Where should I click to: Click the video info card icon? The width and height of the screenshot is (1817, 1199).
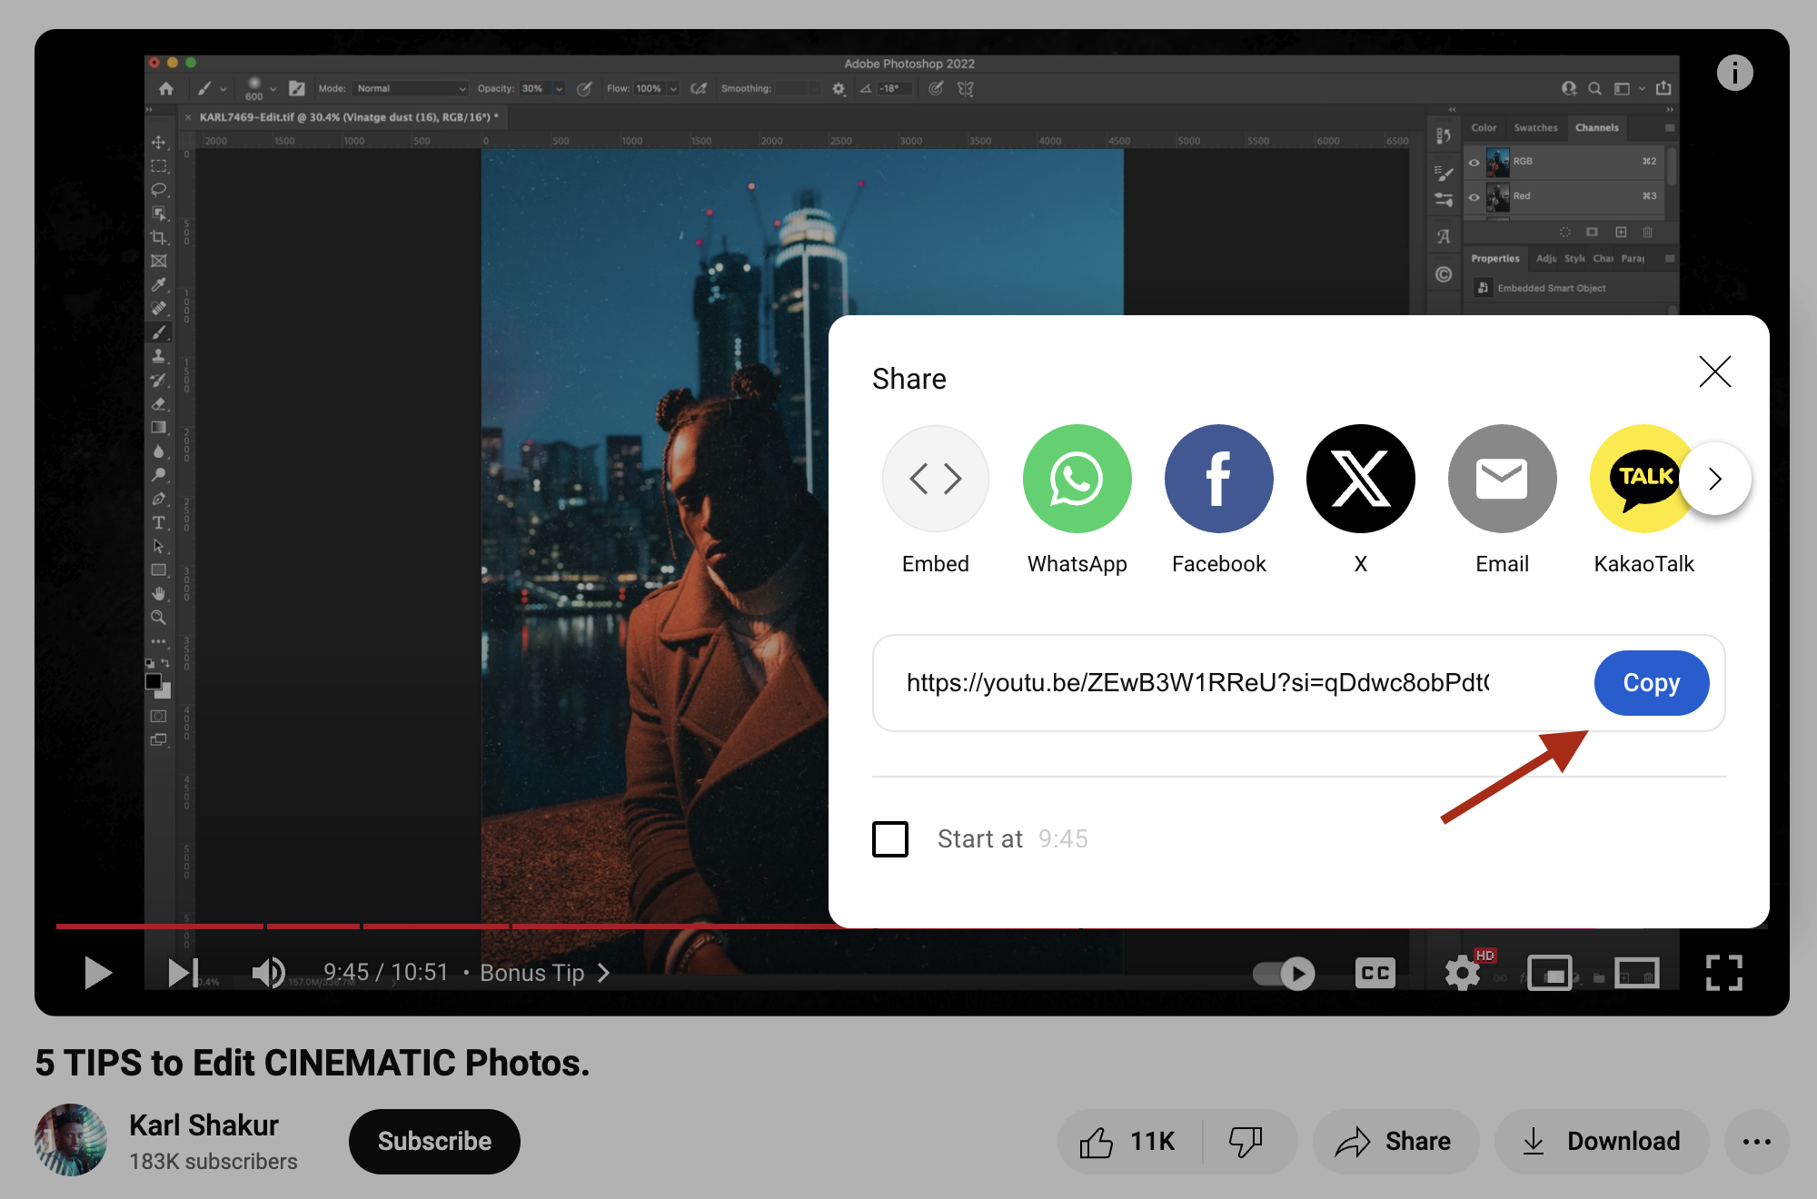click(1734, 73)
